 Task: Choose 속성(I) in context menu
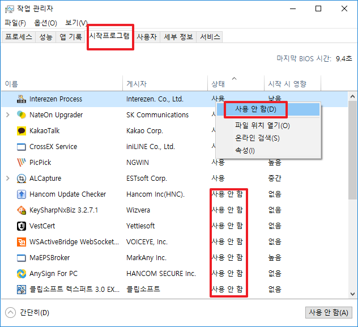(268, 151)
